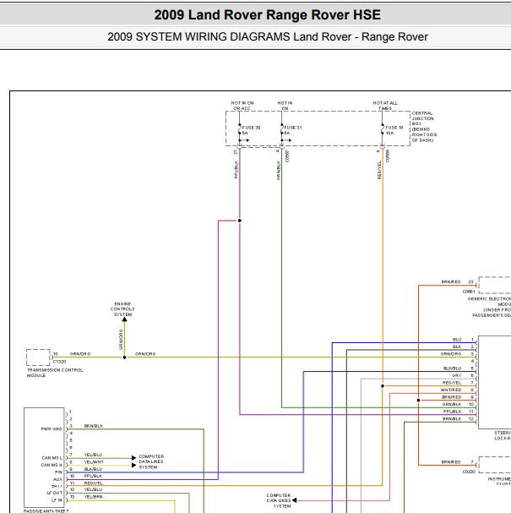Click 'YEL/BLU' wire label at CAN MS L

tap(93, 455)
